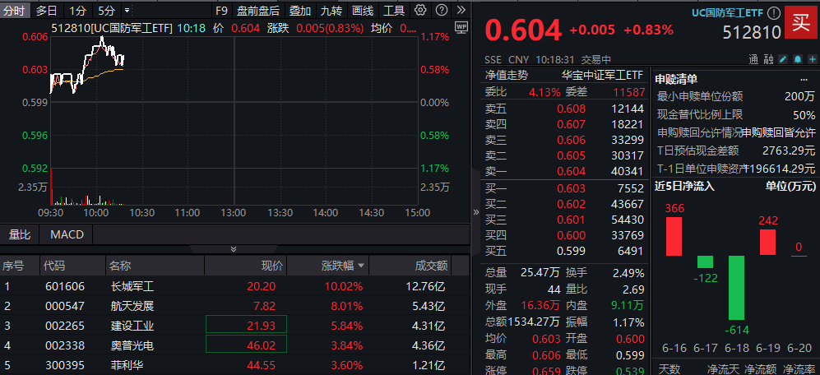Switch to 多日 chart tab
The image size is (820, 375).
click(x=47, y=10)
